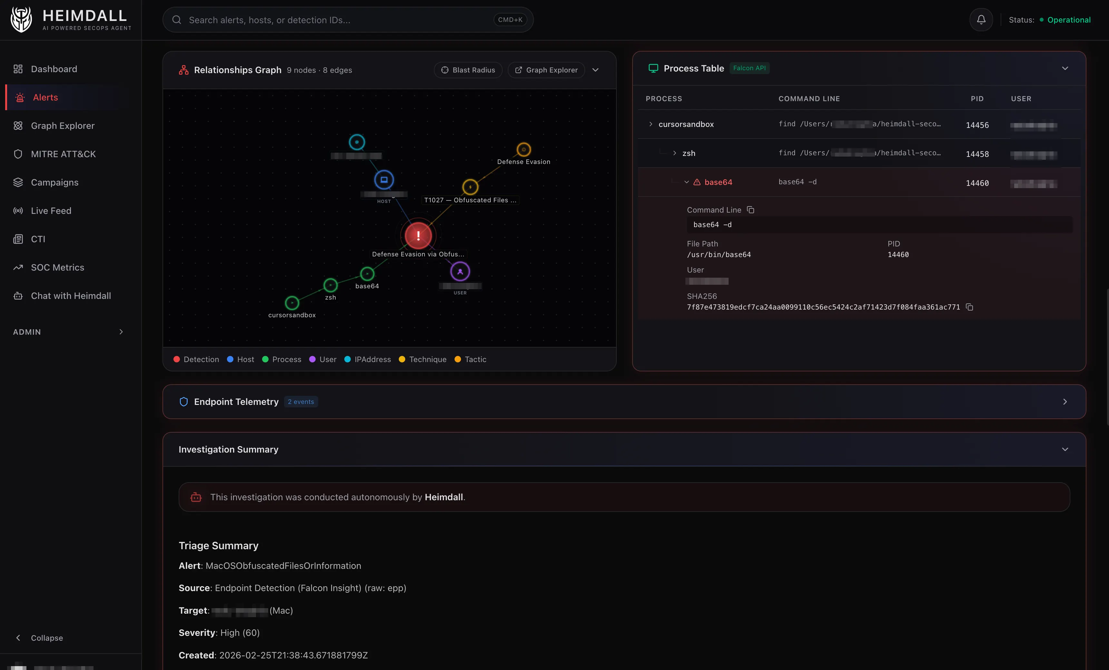Go to Dashboard from the sidebar
The width and height of the screenshot is (1109, 670).
[54, 69]
